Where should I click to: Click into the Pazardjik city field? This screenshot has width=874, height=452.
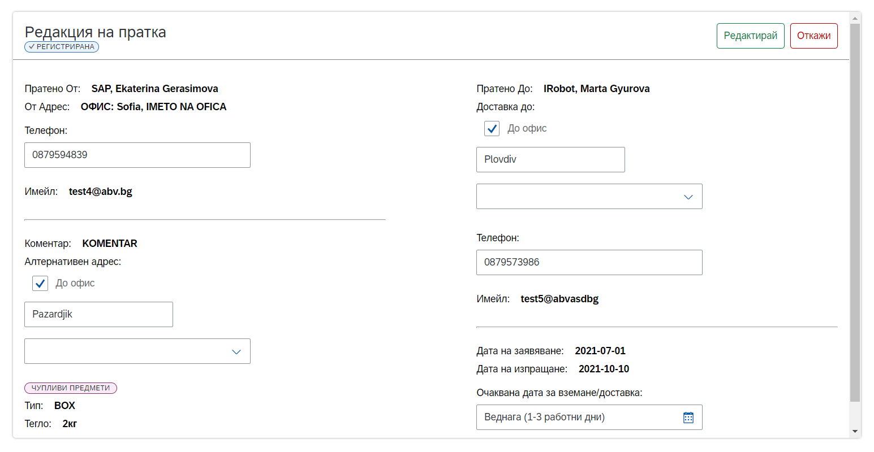point(98,314)
